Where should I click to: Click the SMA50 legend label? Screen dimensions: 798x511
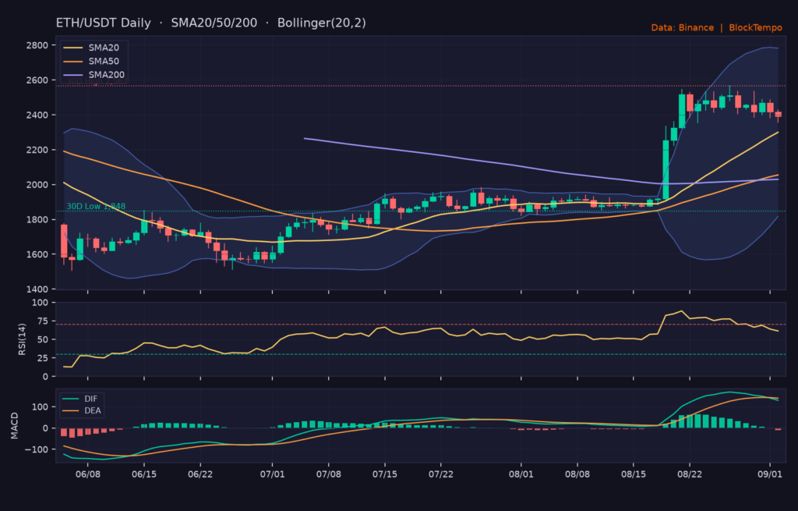[104, 61]
